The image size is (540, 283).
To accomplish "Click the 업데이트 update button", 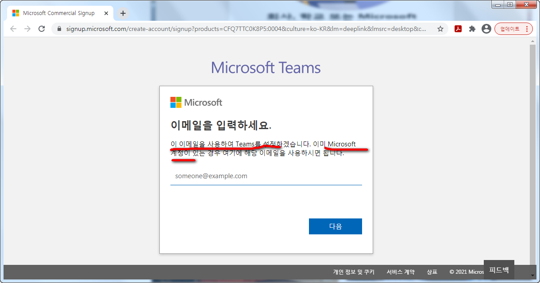I will click(513, 29).
